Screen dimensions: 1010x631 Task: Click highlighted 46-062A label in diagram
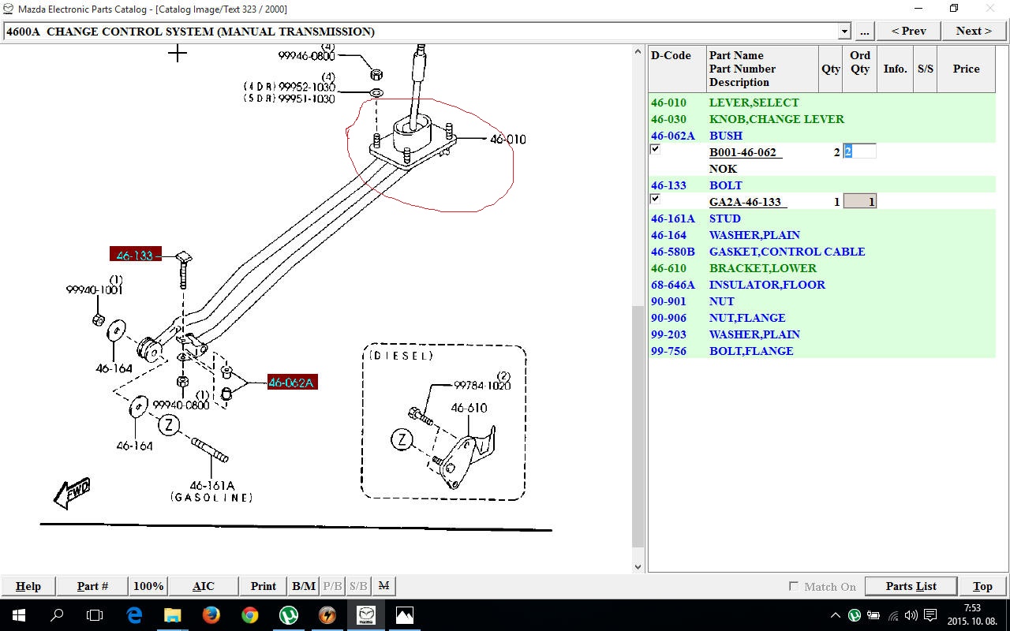click(292, 383)
